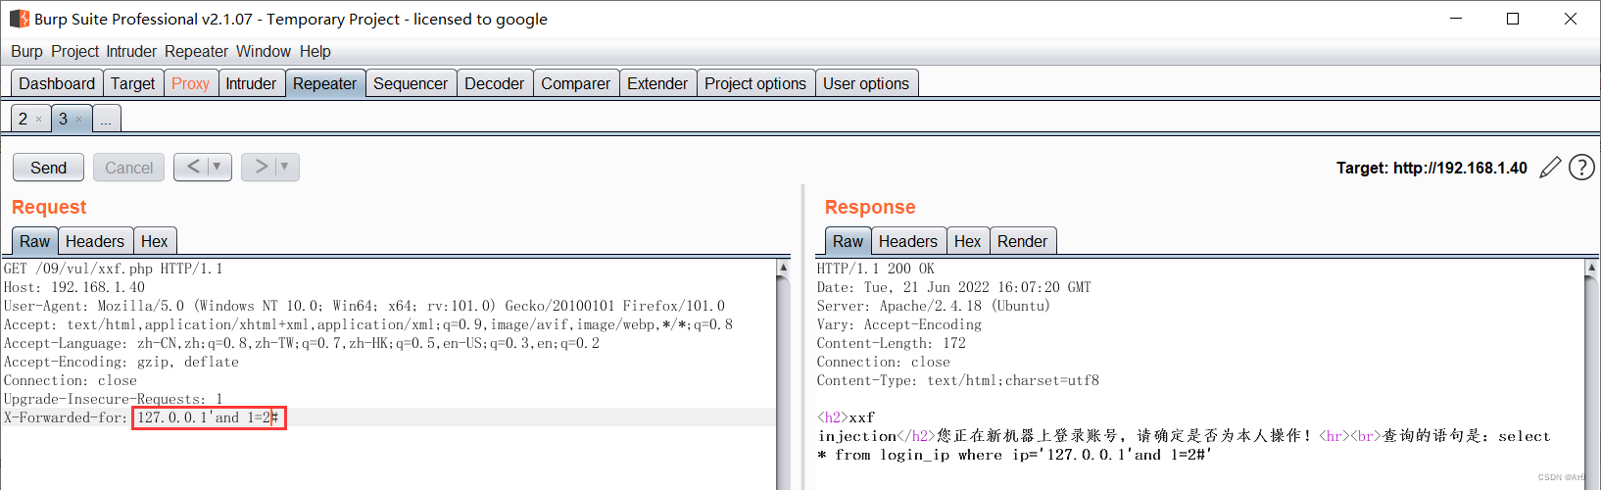Open the Window menu
The width and height of the screenshot is (1601, 490).
[264, 51]
